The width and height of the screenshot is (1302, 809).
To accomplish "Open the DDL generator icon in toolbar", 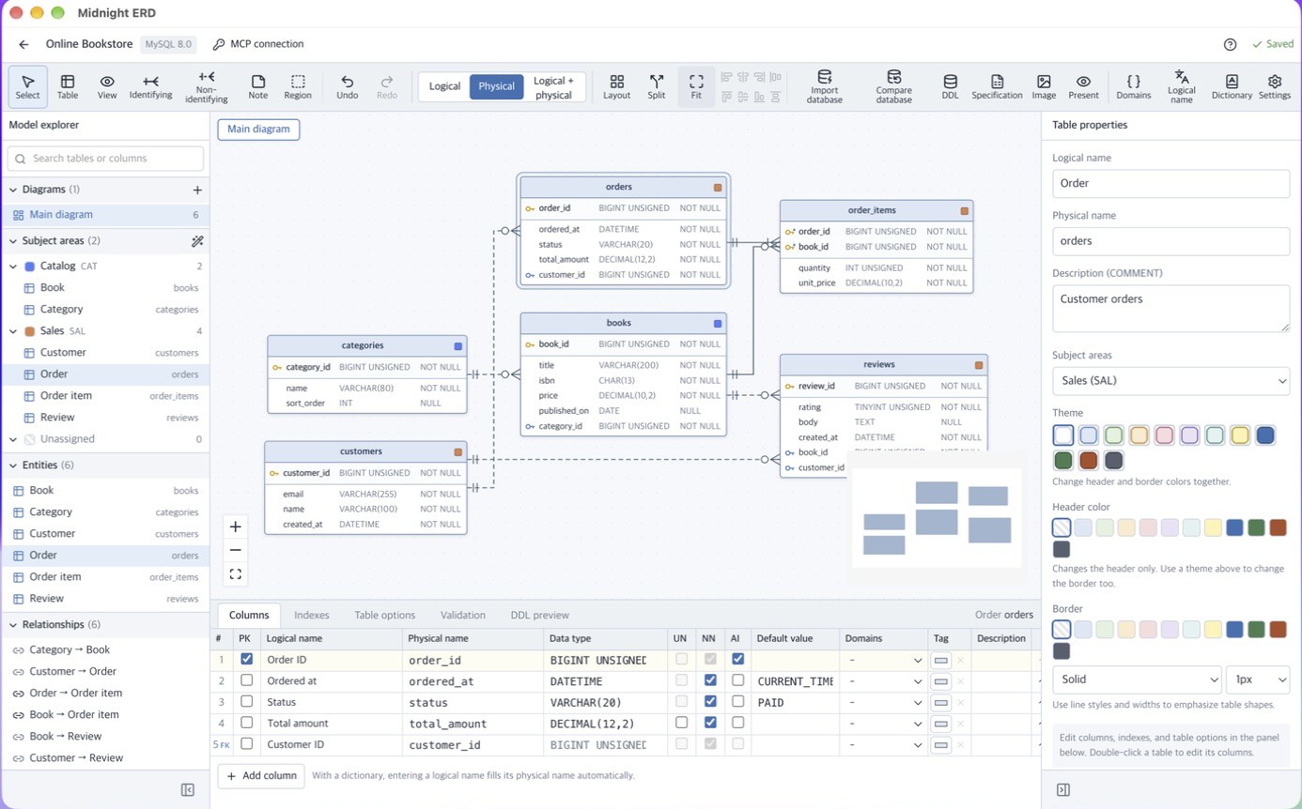I will (x=951, y=86).
